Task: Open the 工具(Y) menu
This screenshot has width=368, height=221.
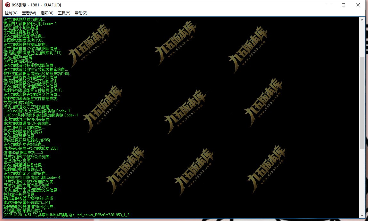Action: tap(64, 13)
